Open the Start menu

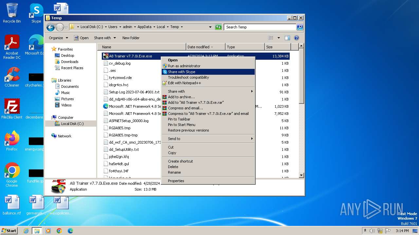click(9, 231)
